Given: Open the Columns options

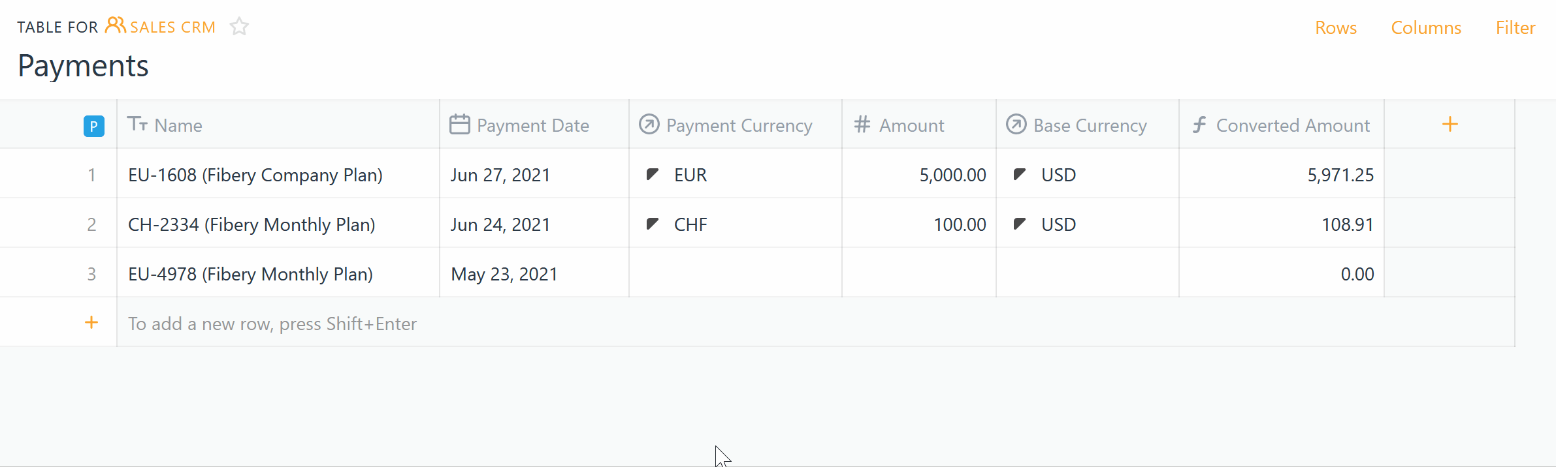Looking at the screenshot, I should [x=1425, y=27].
